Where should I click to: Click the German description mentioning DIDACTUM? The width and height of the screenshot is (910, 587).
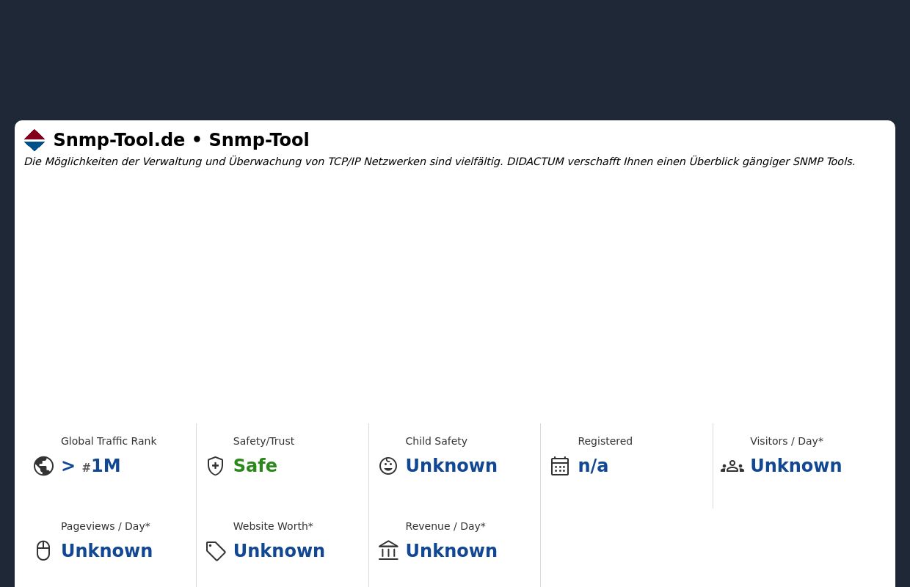pos(439,161)
